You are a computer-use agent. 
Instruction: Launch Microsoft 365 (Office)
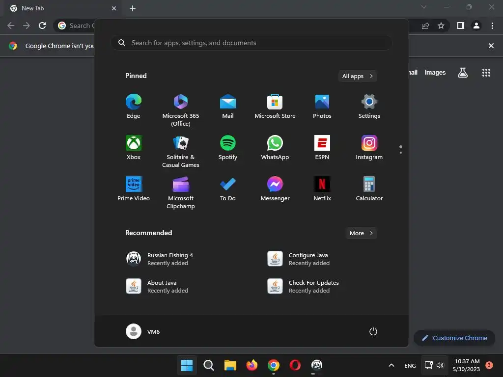click(x=181, y=110)
